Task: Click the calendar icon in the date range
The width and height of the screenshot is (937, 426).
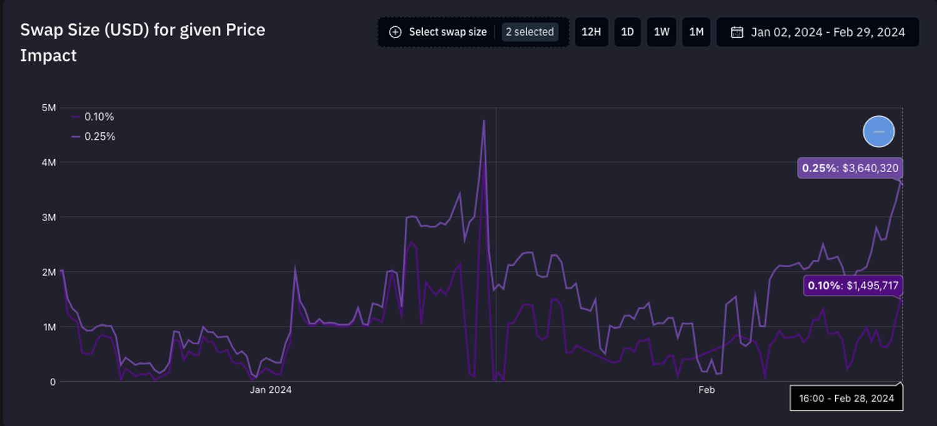Action: pyautogui.click(x=736, y=32)
